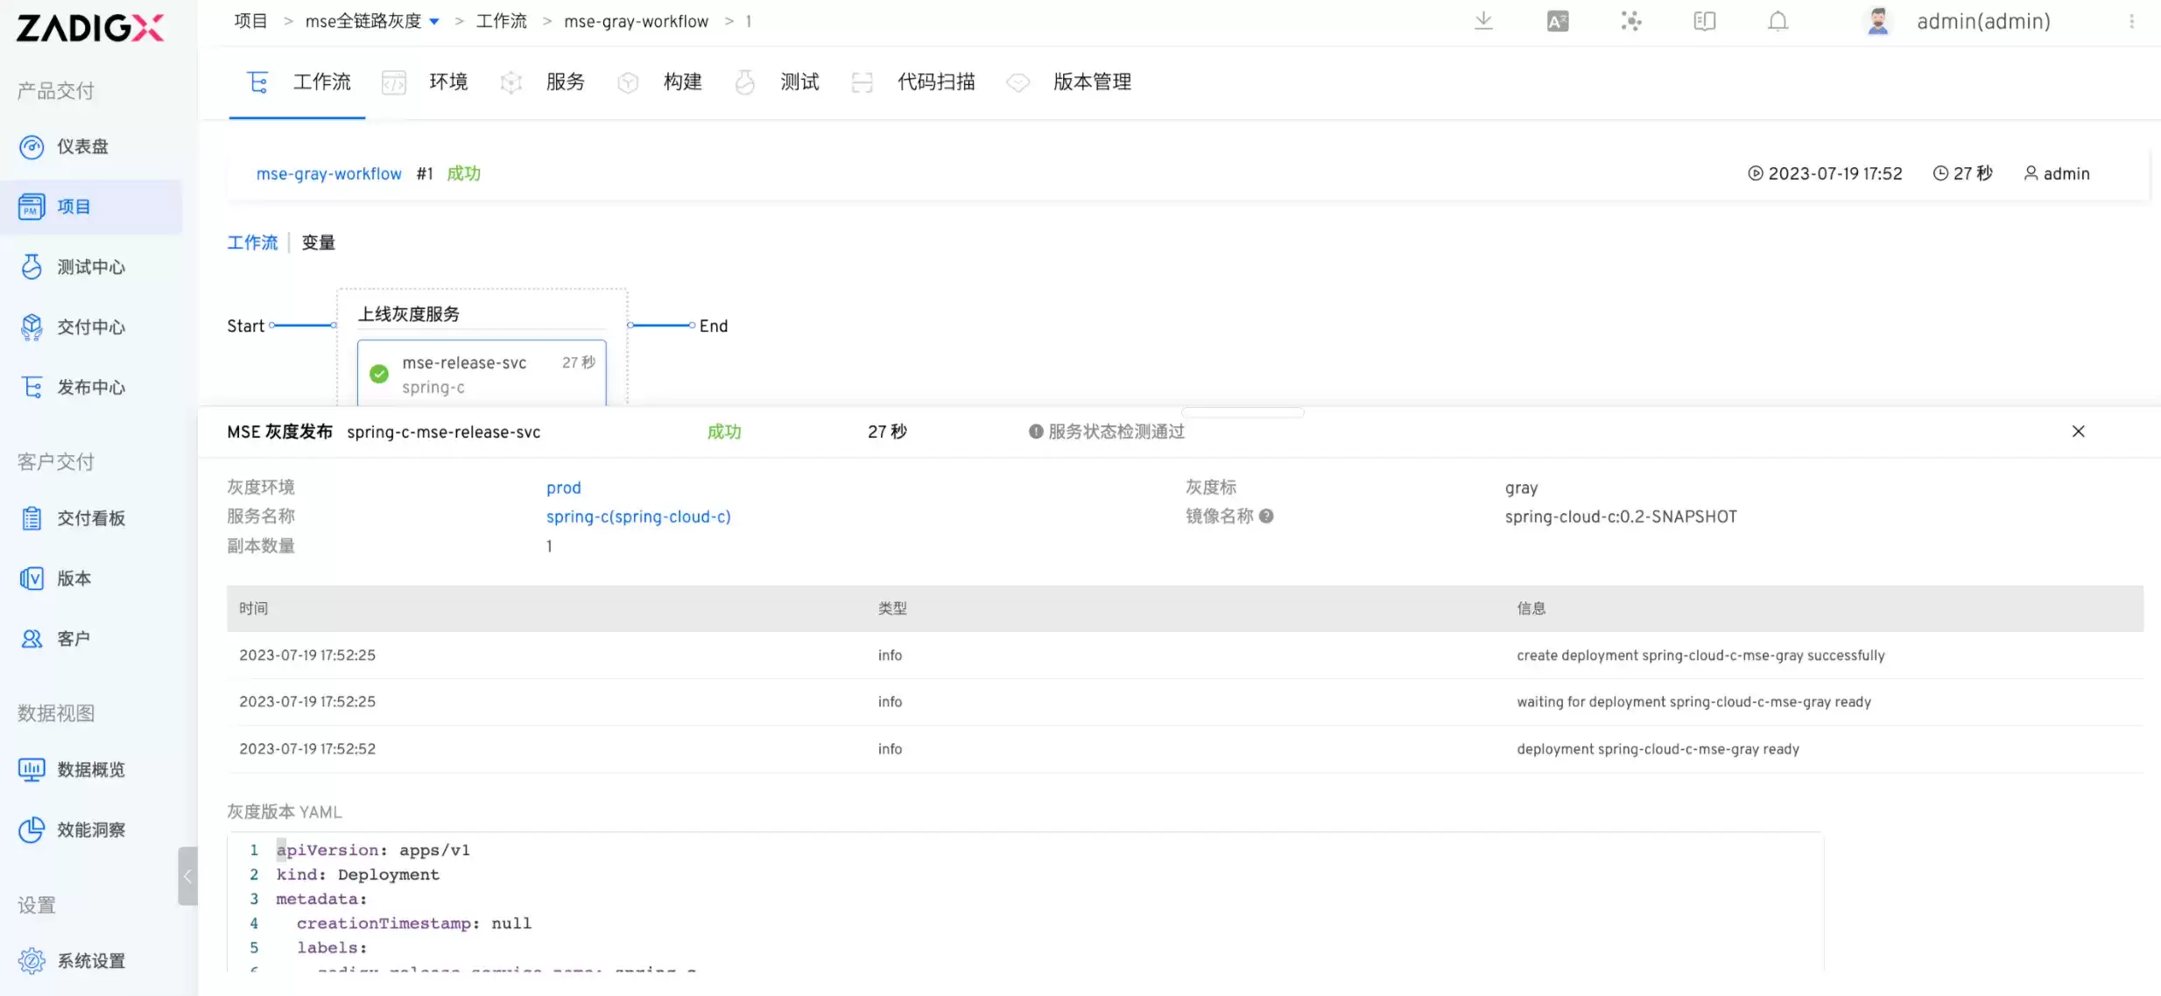Open 测试中心 in the sidebar

pos(91,267)
